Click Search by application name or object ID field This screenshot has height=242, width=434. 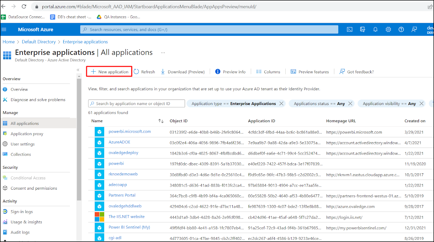point(136,103)
